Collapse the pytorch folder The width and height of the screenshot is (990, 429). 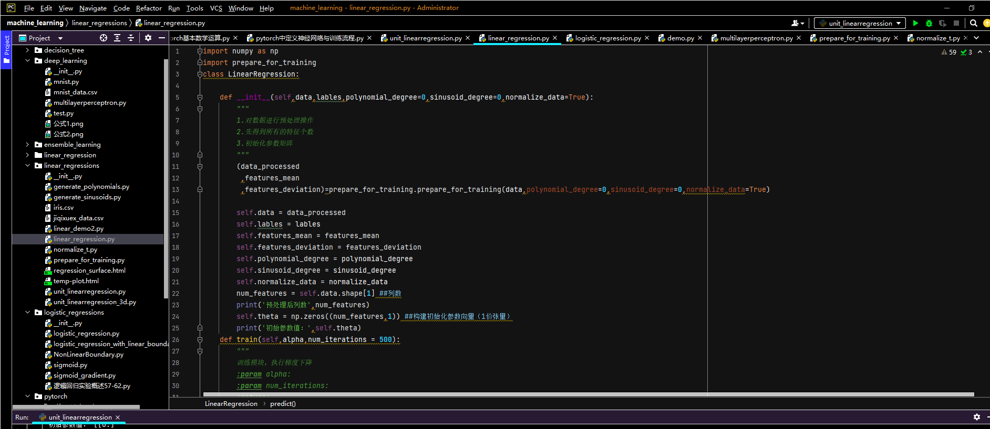coord(27,396)
